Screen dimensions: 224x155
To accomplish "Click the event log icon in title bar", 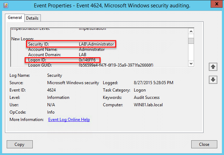I will tap(6, 6).
